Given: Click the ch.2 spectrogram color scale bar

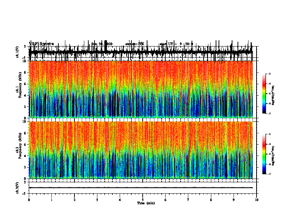Looking at the screenshot, I should [264, 154].
